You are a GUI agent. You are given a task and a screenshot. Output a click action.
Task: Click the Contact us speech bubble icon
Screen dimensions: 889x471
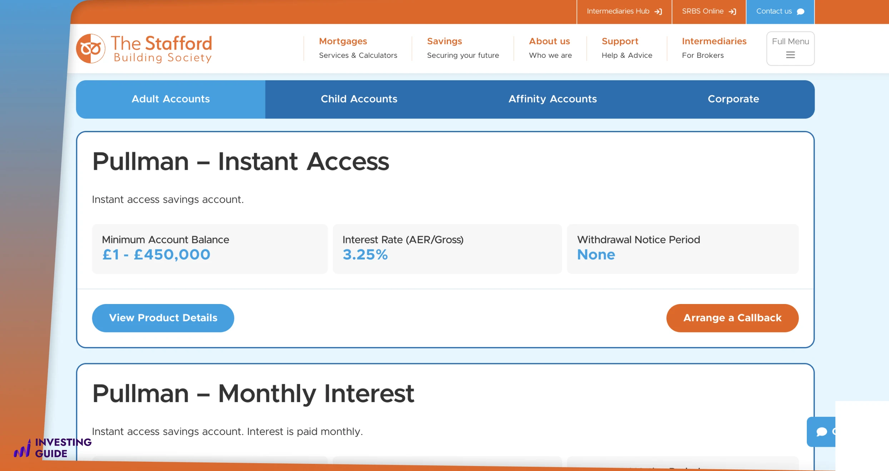pos(800,12)
